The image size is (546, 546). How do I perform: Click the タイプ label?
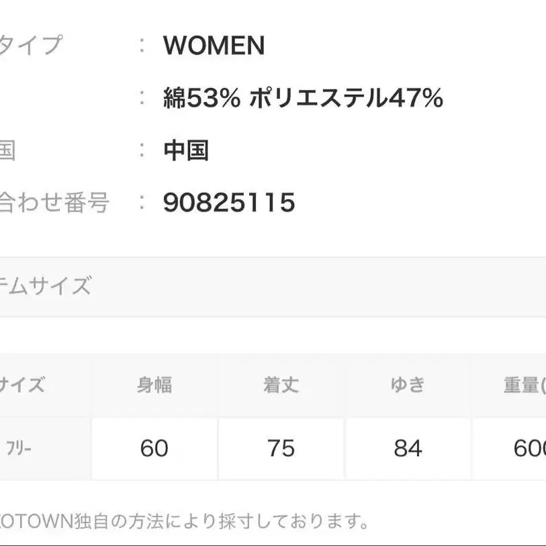(30, 46)
